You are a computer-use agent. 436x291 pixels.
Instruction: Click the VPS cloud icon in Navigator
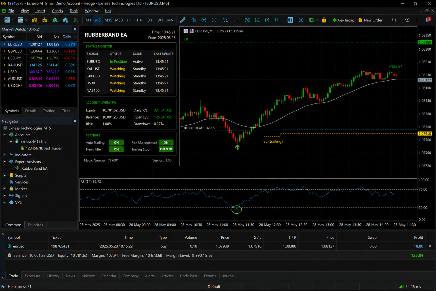[11, 202]
